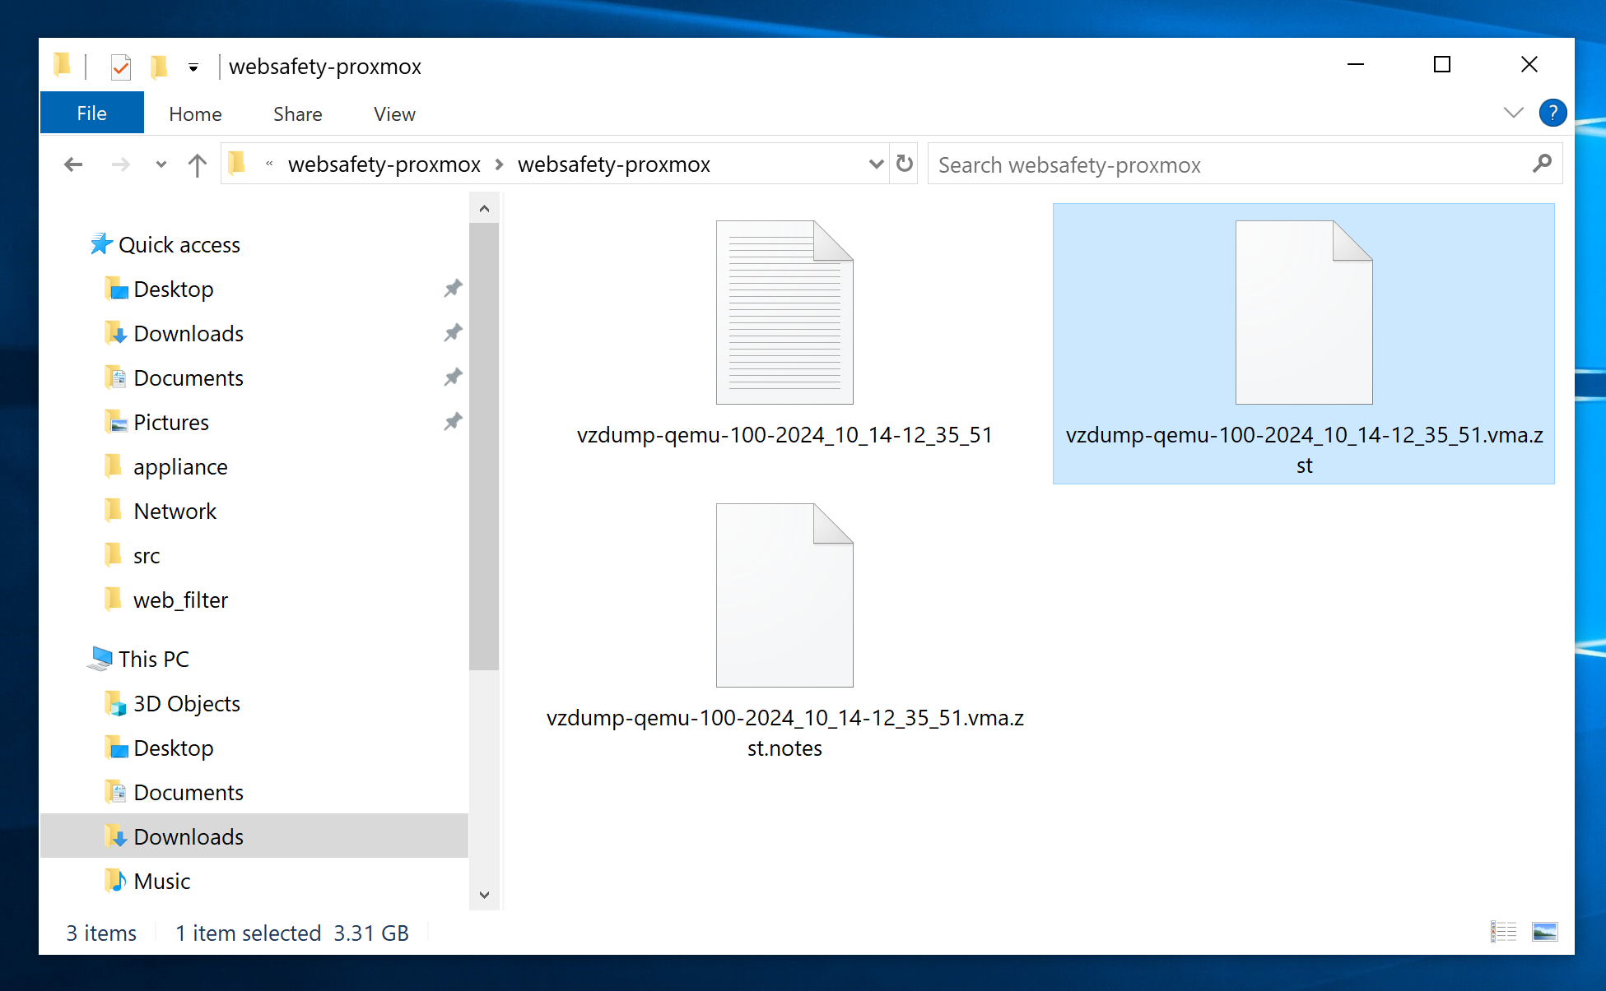This screenshot has width=1606, height=991.
Task: Go back with the Back arrow
Action: click(x=73, y=164)
